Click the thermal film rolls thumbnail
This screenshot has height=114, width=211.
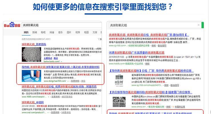31,76
